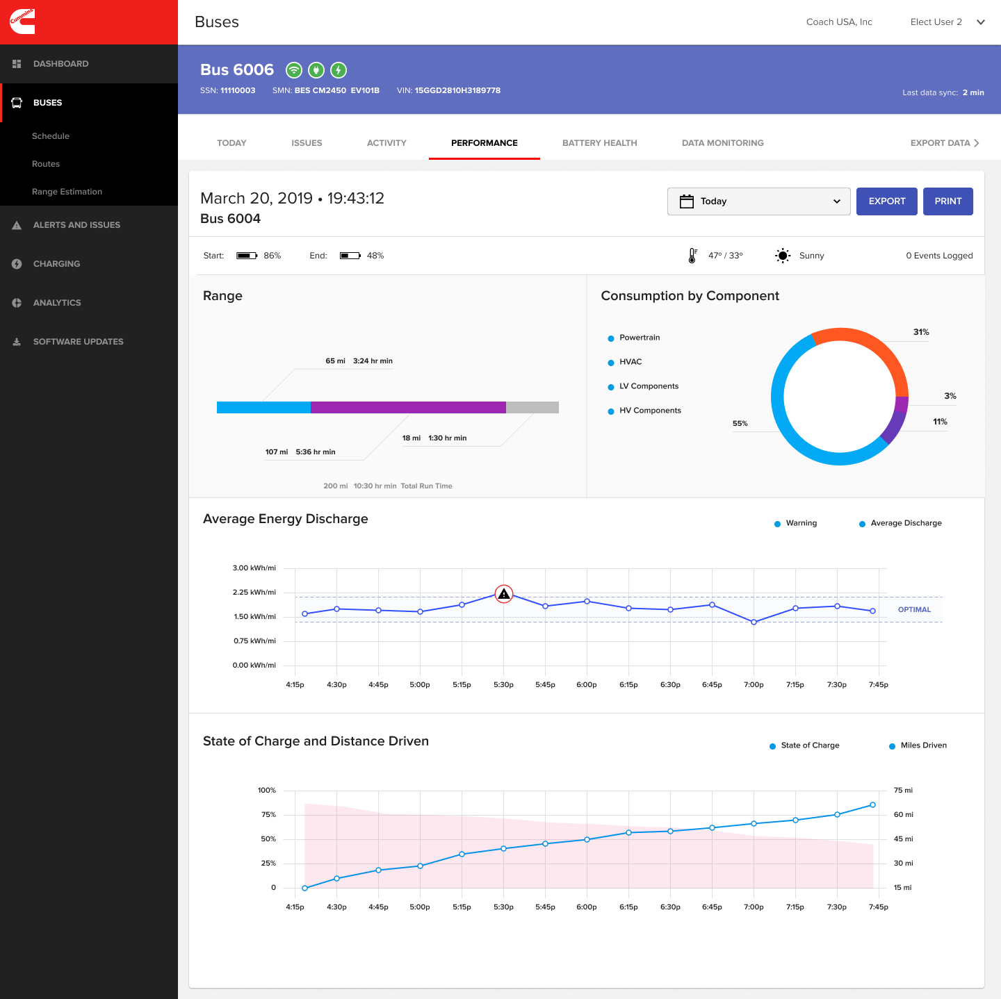This screenshot has height=999, width=1001.
Task: Click Coach USA, Inc company name
Action: (839, 22)
